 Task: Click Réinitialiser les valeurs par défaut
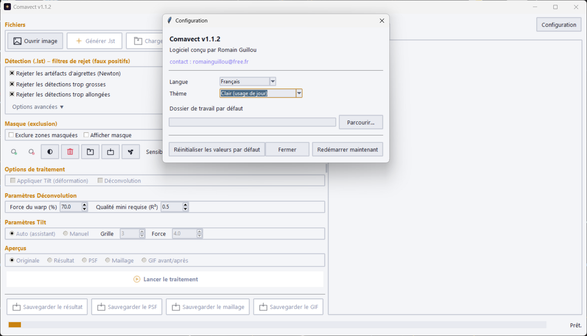pos(217,150)
